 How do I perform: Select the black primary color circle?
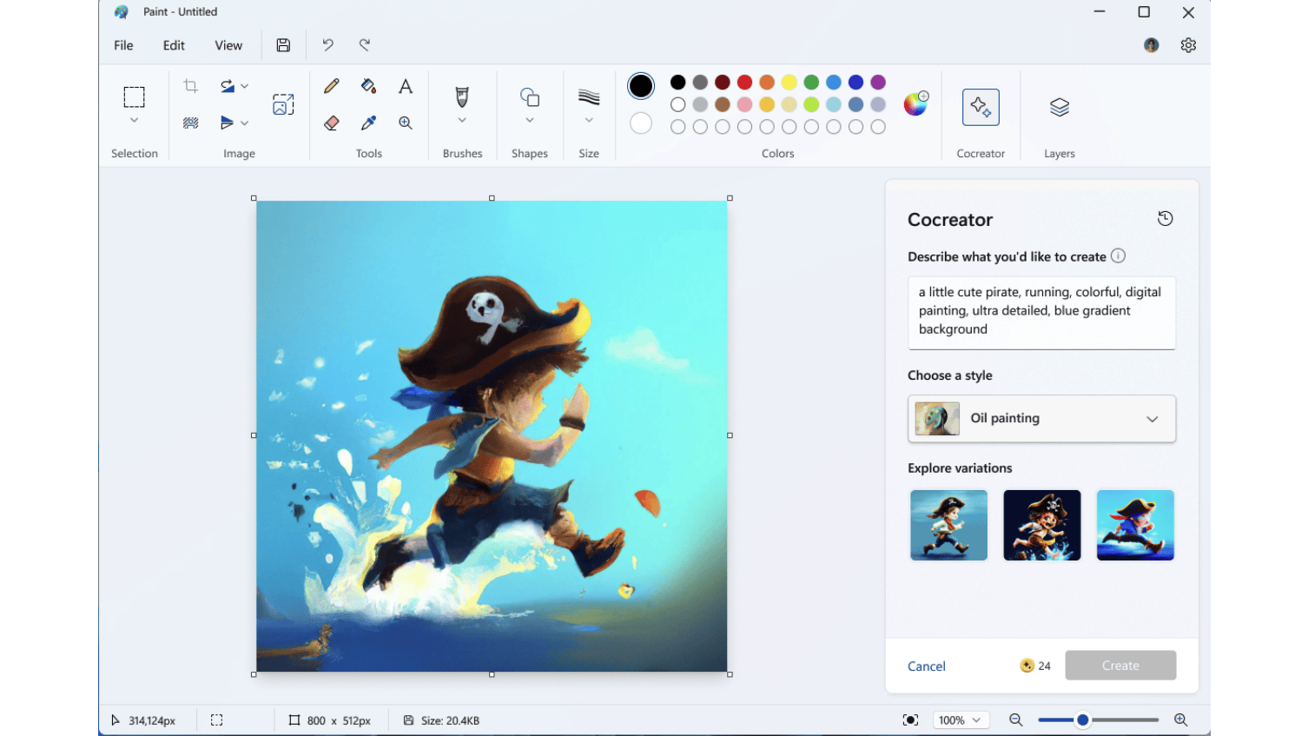point(641,86)
